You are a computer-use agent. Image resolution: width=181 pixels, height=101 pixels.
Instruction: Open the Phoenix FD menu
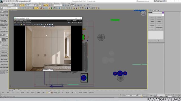pyautogui.click(x=74, y=3)
